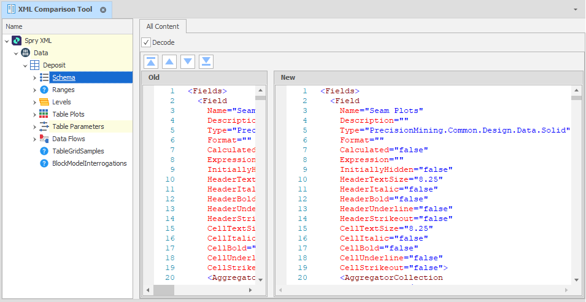Jump to last difference arrow button
The width and height of the screenshot is (586, 302).
click(206, 61)
